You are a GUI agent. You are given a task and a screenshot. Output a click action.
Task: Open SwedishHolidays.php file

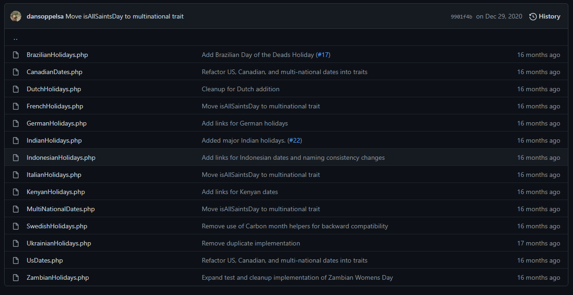click(x=57, y=226)
